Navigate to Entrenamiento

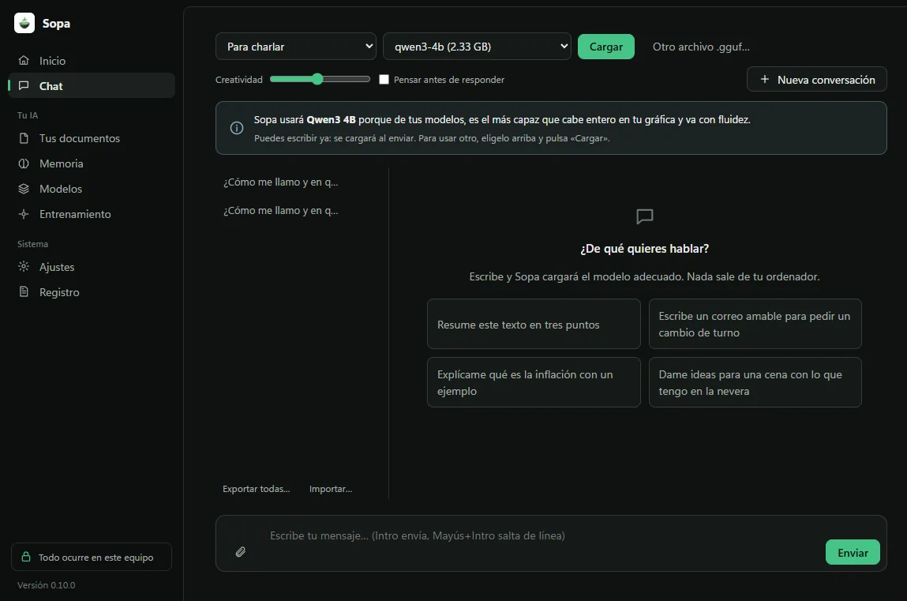pyautogui.click(x=92, y=214)
